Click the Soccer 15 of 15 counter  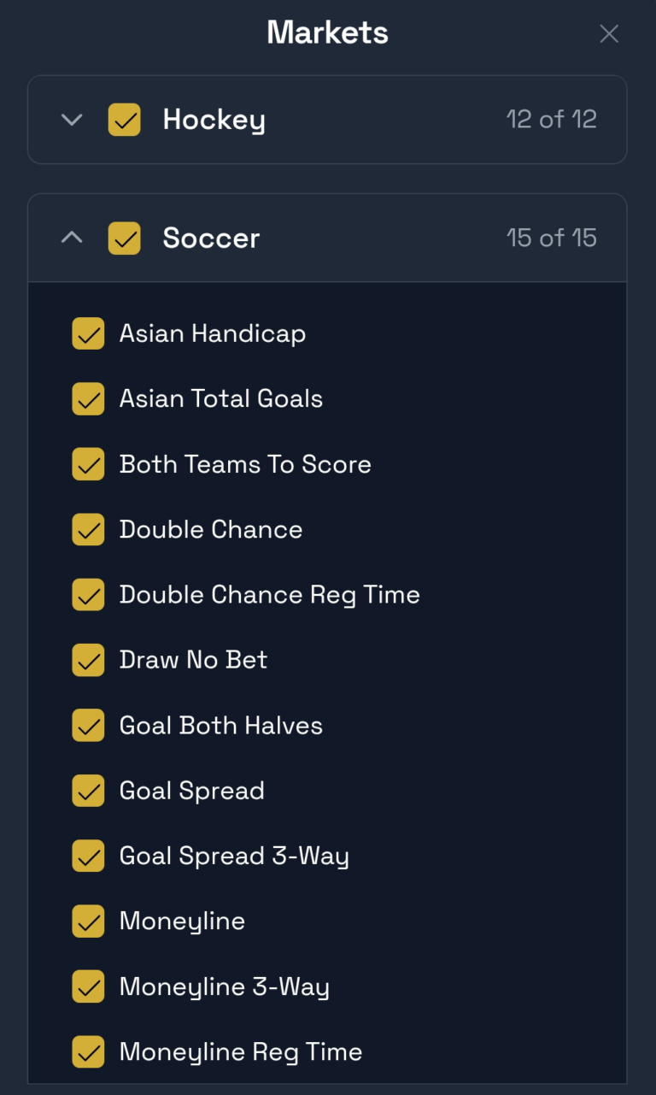[551, 238]
